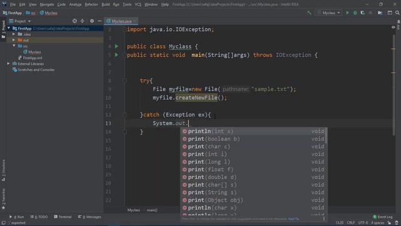Click the read-only lock icon in the status bar
The width and height of the screenshot is (401, 226).
pos(389,223)
